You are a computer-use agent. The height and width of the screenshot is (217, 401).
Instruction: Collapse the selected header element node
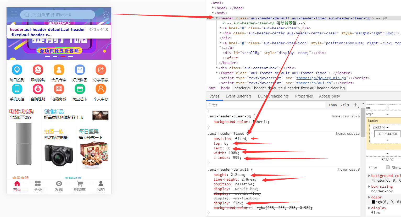click(217, 18)
